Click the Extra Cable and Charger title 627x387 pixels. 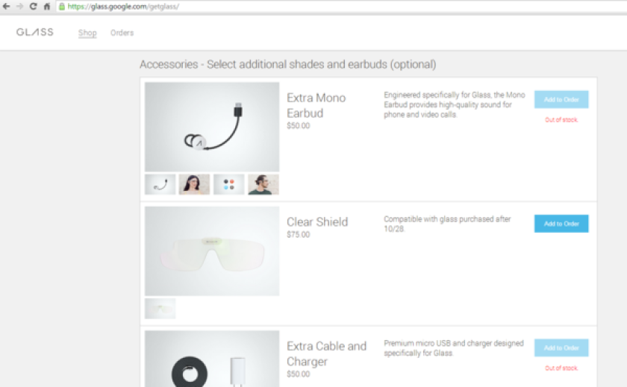(326, 354)
